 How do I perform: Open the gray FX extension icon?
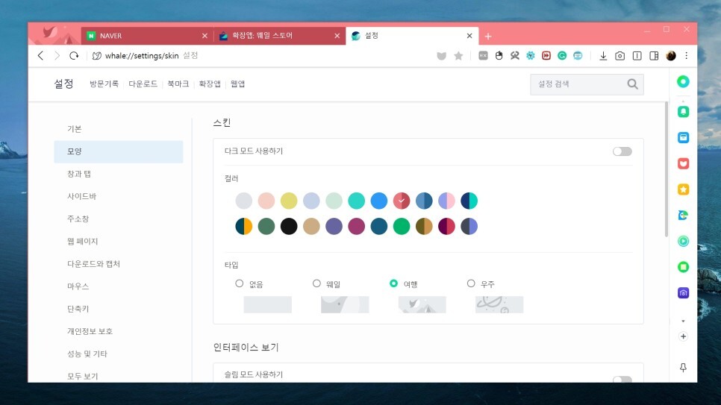(x=483, y=55)
